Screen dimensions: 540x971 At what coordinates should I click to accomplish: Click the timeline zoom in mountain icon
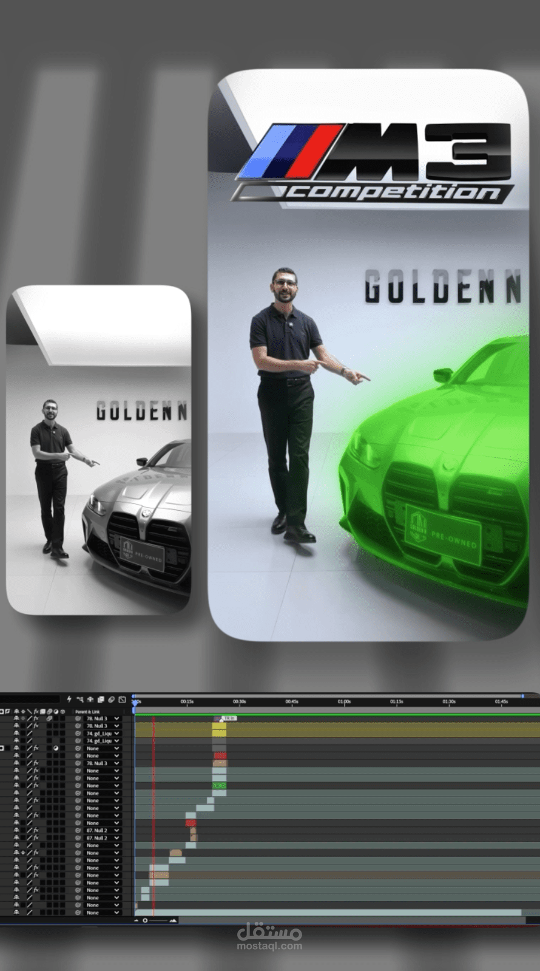[174, 921]
